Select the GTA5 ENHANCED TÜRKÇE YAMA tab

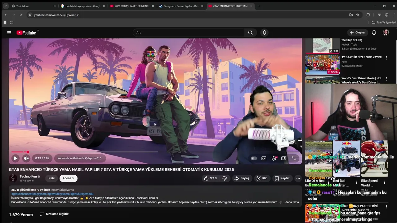(230, 6)
